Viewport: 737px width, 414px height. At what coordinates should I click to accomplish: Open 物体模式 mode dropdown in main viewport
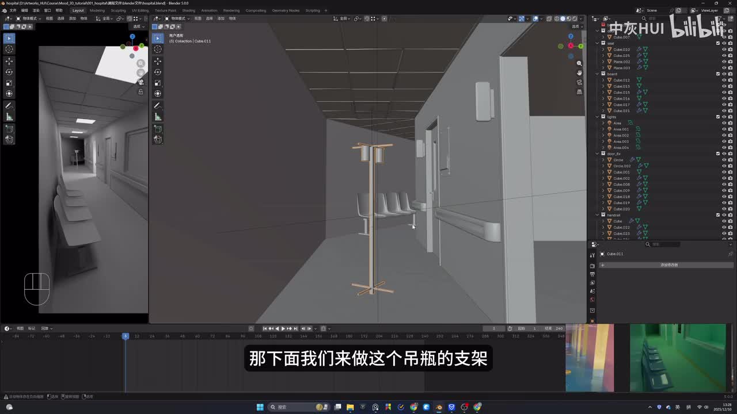click(x=177, y=18)
